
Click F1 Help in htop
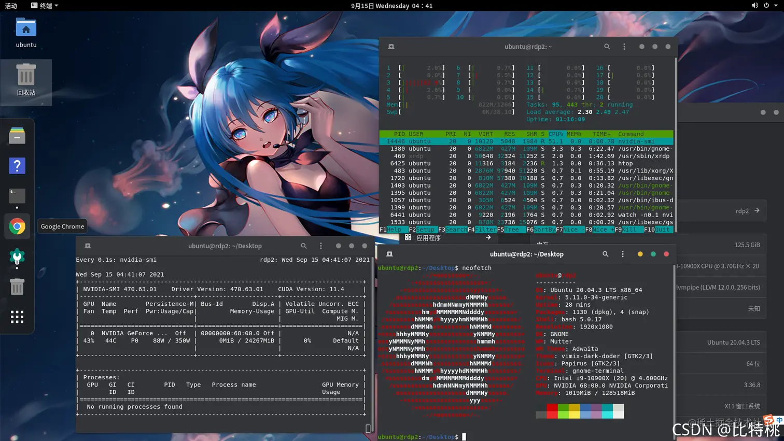click(394, 230)
